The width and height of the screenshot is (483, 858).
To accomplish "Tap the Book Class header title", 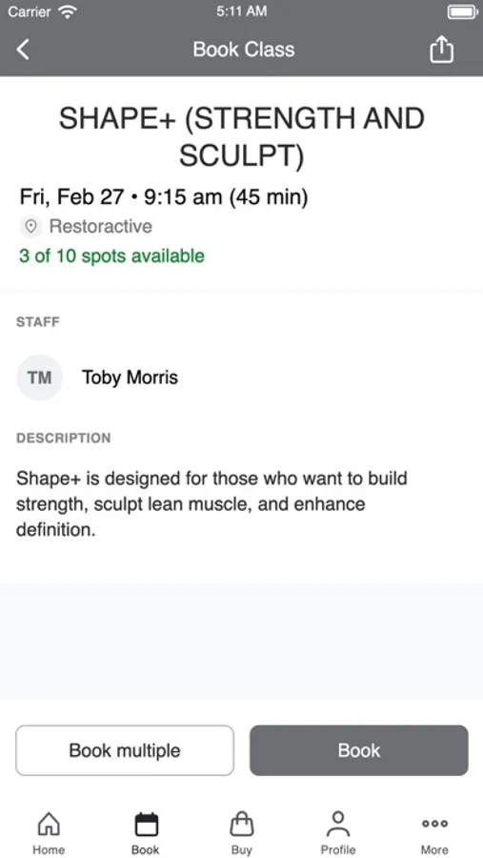I will pos(244,50).
